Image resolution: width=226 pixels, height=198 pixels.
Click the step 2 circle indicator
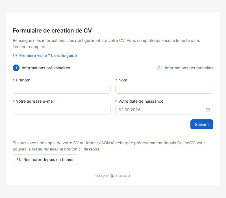[x=159, y=68]
